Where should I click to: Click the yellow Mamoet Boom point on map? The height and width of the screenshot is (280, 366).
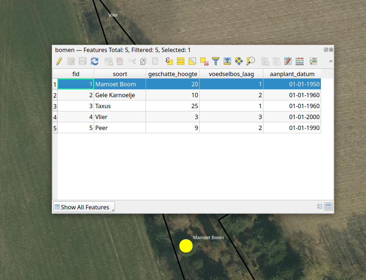(x=186, y=246)
